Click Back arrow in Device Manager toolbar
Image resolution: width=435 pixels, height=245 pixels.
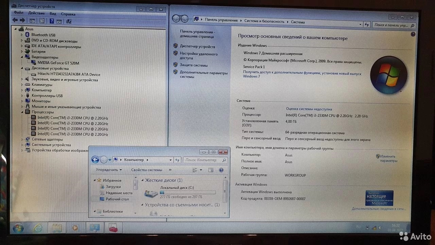click(15, 21)
